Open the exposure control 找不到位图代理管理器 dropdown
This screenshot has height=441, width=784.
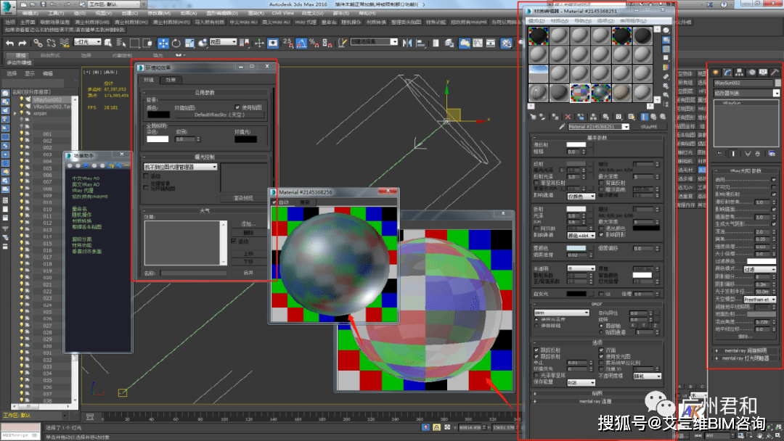click(x=181, y=167)
